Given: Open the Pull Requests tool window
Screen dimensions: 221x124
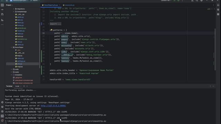Looking at the screenshot, I should pos(2,14).
